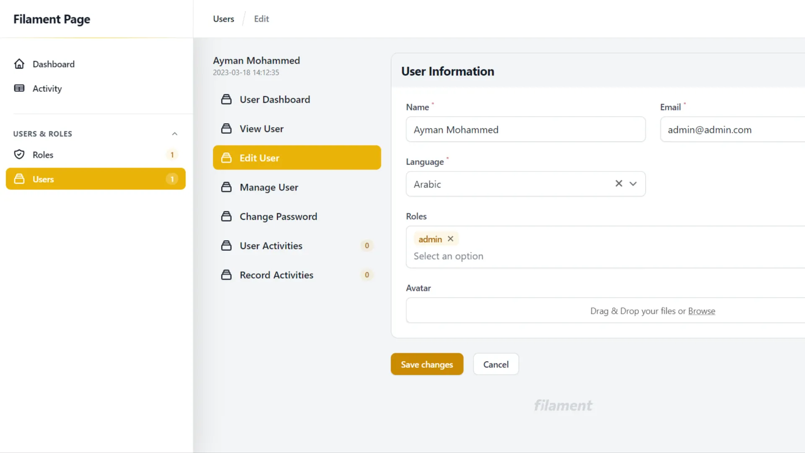Click the Cancel button

pos(496,364)
